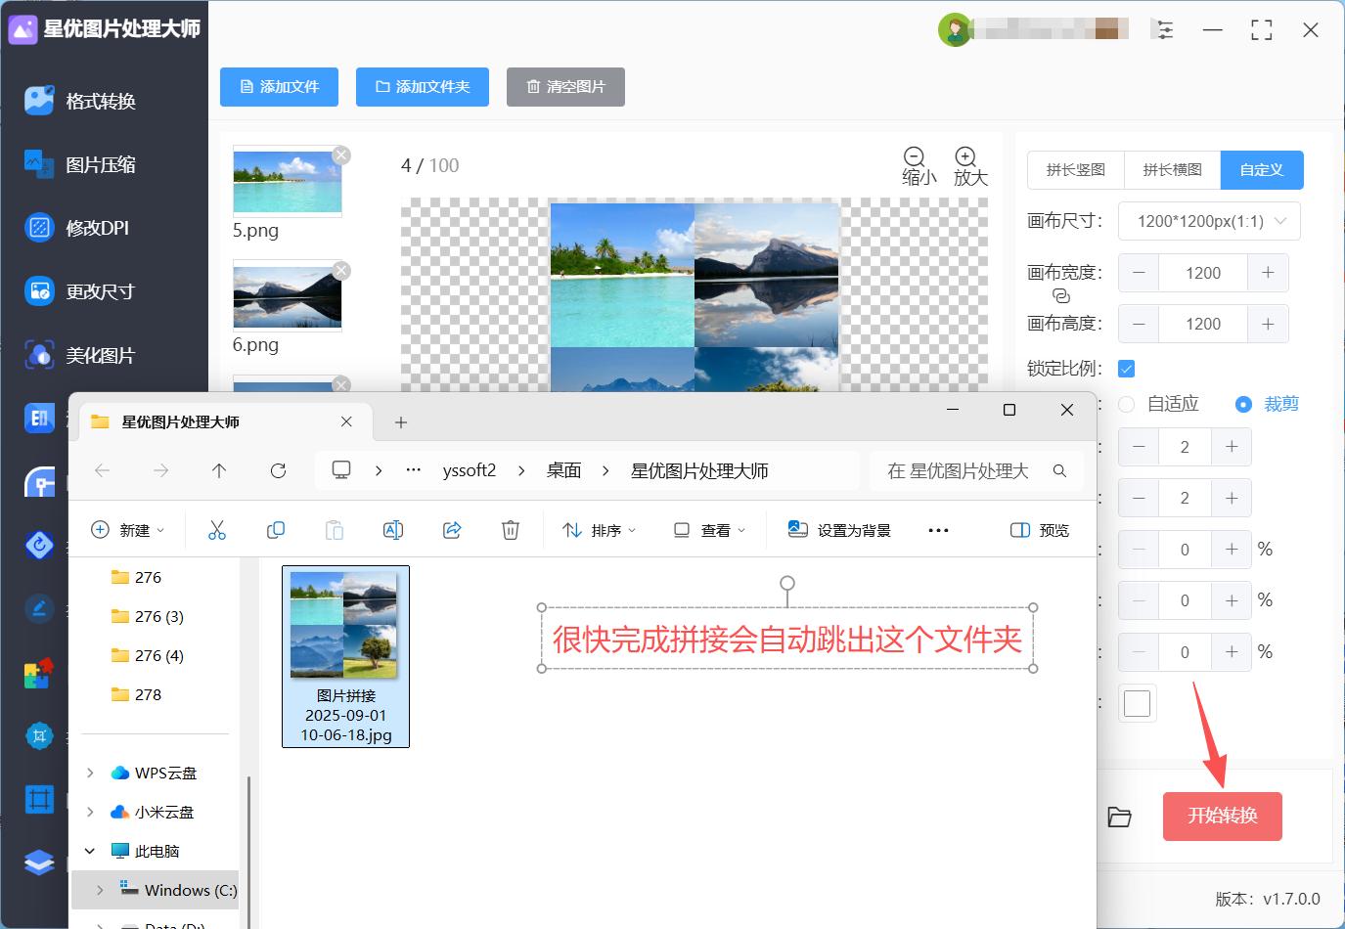Collapse the 此电脑 tree node

click(89, 851)
